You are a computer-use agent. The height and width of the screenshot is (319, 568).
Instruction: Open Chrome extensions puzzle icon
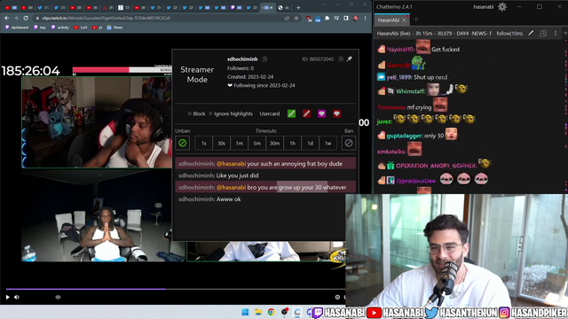coord(327,18)
